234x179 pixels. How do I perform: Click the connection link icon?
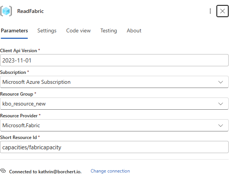(x=3, y=171)
